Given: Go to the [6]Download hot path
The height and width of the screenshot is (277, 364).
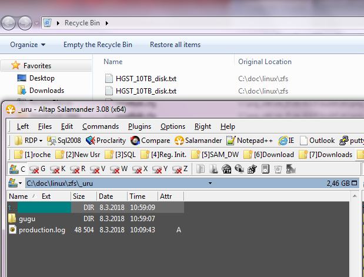Looking at the screenshot, I should click(x=269, y=155).
